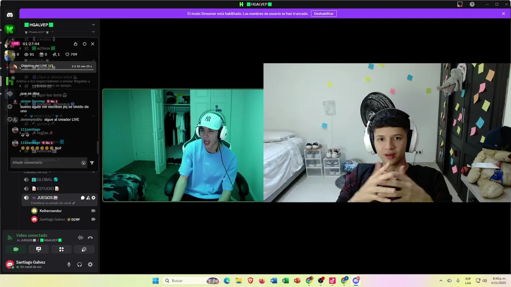This screenshot has width=511, height=287.
Task: Join the ESTUDIO voice channel
Action: point(59,189)
